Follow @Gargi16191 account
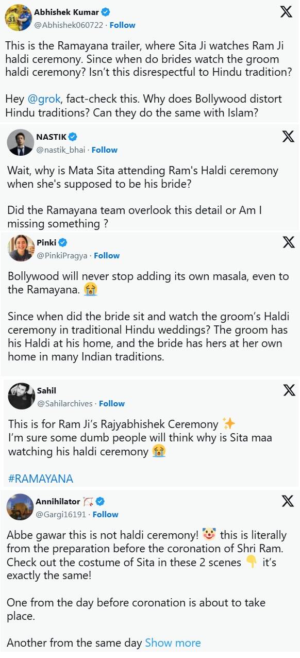The width and height of the screenshot is (300, 658). tap(105, 514)
